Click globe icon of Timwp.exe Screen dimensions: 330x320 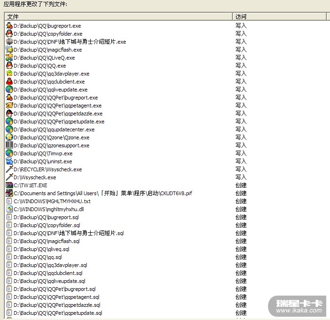coord(9,153)
